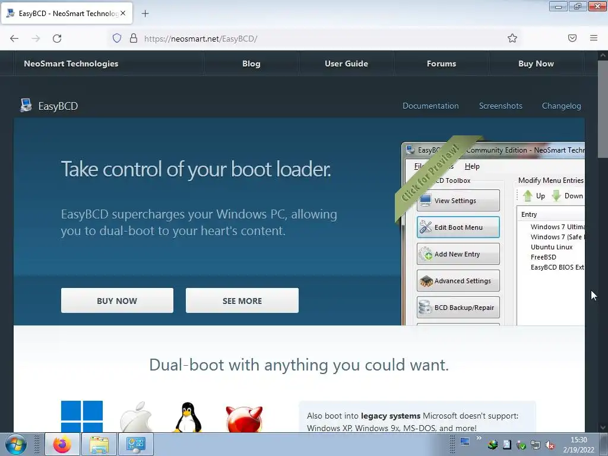Click the SEE MORE button
Viewport: 608px width, 456px height.
242,300
